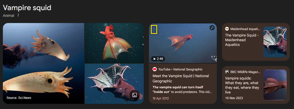Click the 'Source: Sci.News' caption
Viewport: 294px width, 109px height.
coord(19,98)
